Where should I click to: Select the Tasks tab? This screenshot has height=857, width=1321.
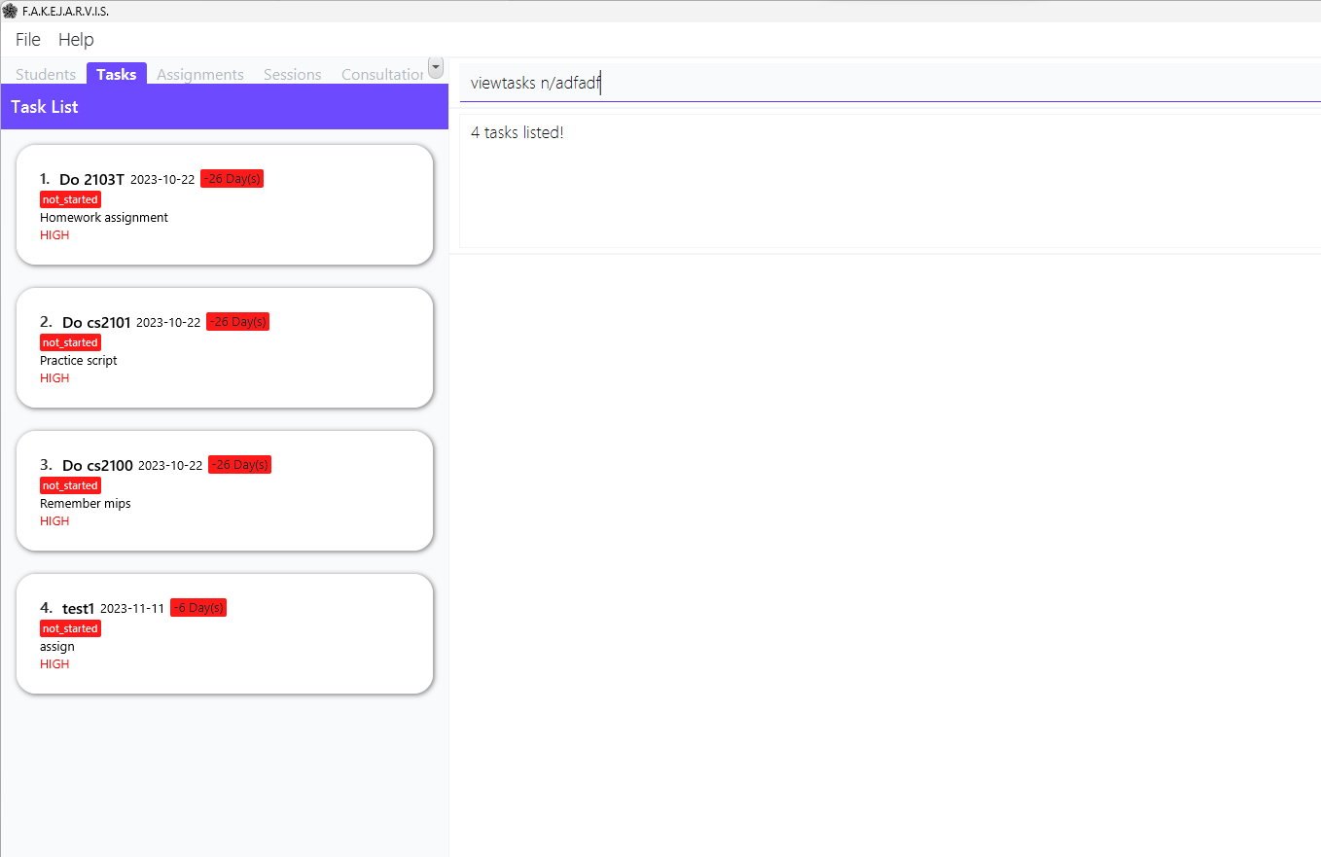click(117, 74)
